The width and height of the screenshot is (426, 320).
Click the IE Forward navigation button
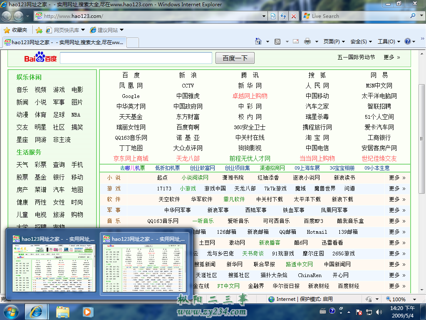pyautogui.click(x=18, y=16)
